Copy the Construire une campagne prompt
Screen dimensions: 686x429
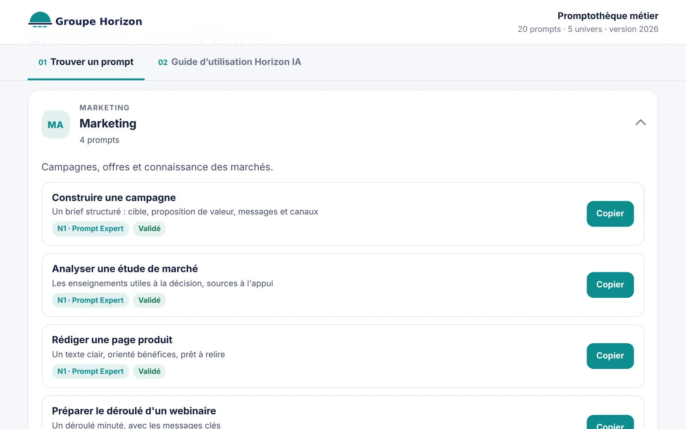click(x=610, y=214)
